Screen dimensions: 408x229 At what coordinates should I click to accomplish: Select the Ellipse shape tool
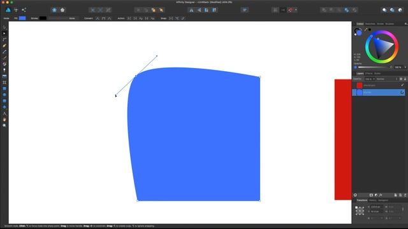click(x=4, y=95)
